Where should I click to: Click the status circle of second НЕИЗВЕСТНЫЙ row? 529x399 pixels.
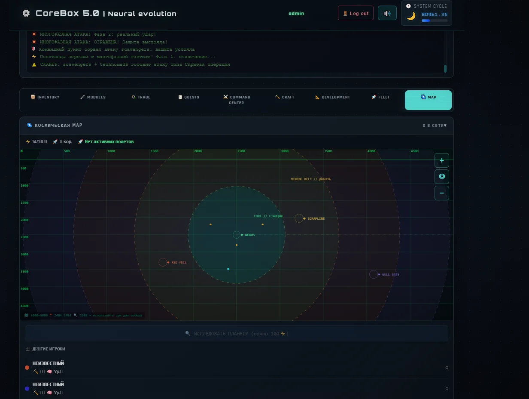[447, 389]
